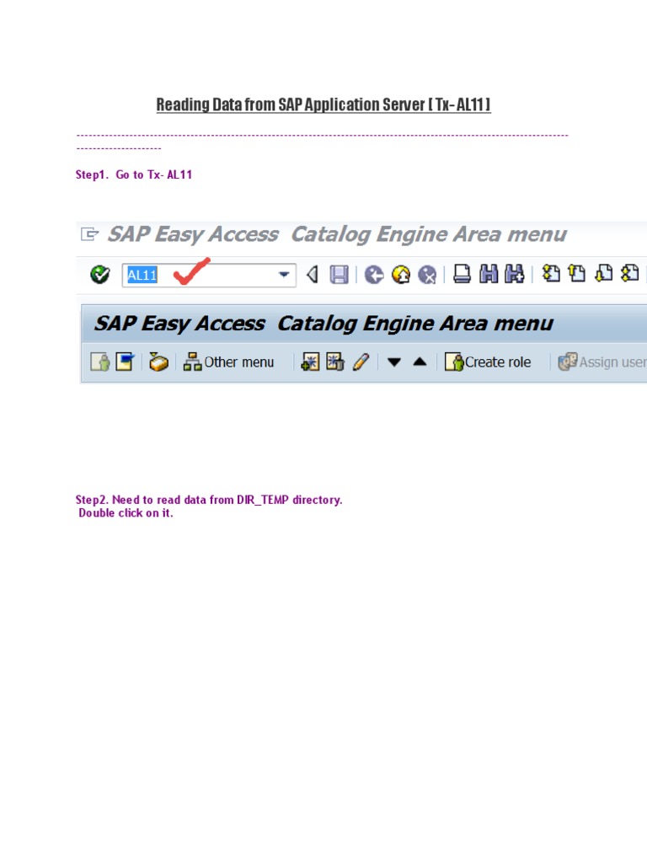647x863 pixels.
Task: Go to the First Page icon
Action: tap(551, 274)
